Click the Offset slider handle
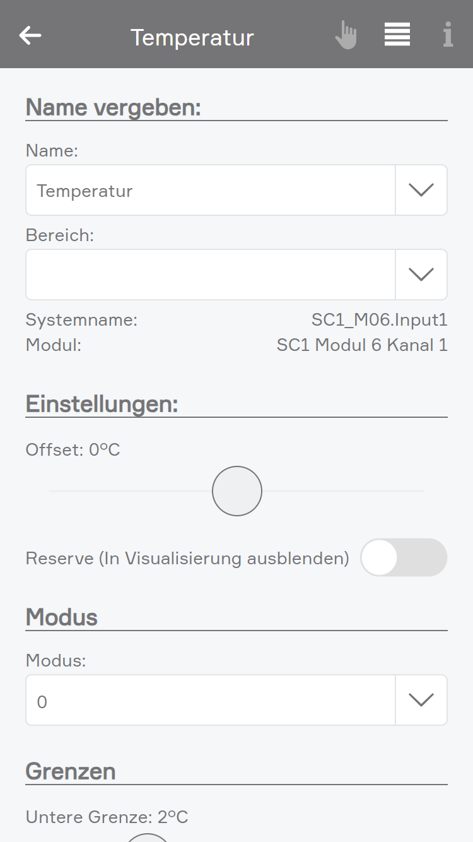The height and width of the screenshot is (842, 473). tap(237, 491)
